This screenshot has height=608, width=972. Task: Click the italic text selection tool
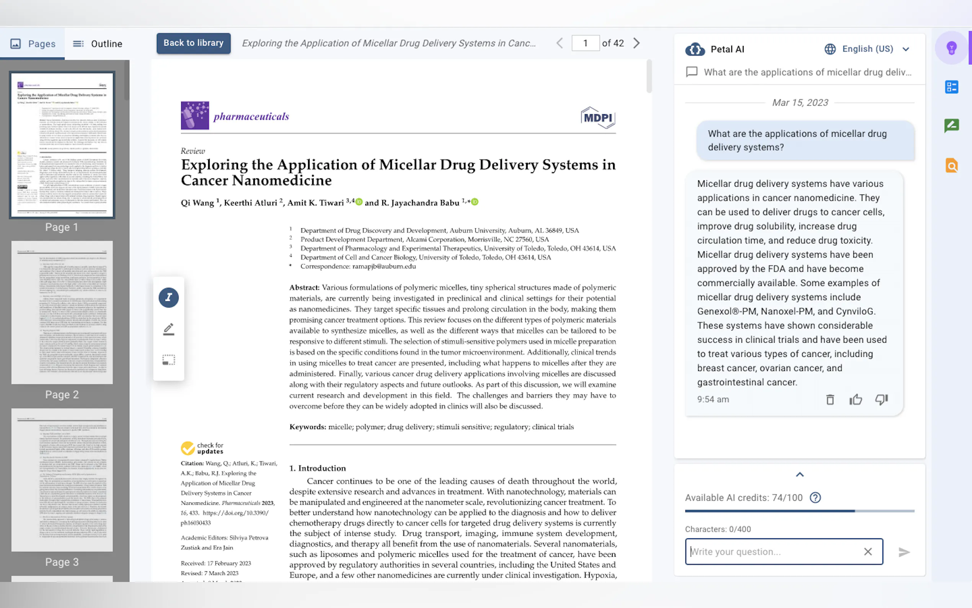(168, 297)
